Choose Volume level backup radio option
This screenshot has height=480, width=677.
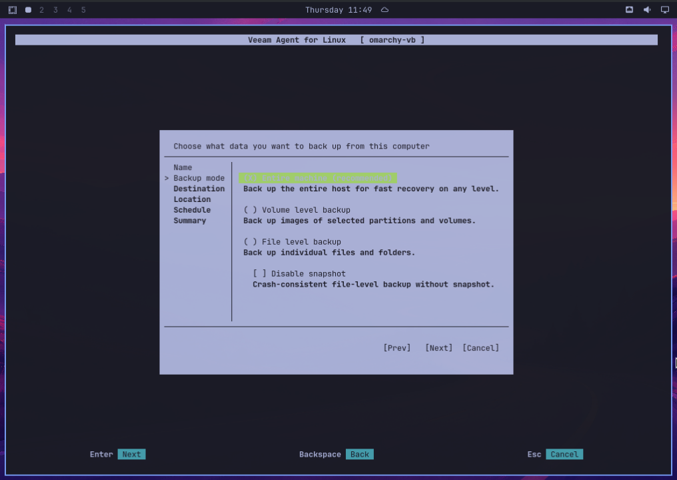[297, 210]
